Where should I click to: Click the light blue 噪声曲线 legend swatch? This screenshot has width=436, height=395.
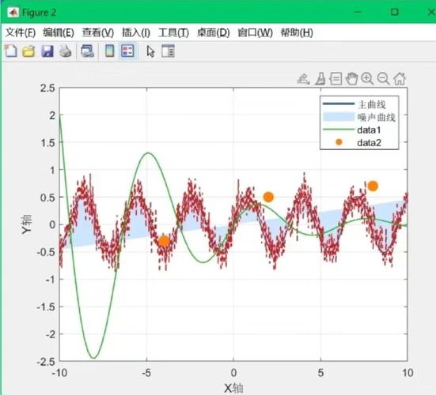point(339,117)
